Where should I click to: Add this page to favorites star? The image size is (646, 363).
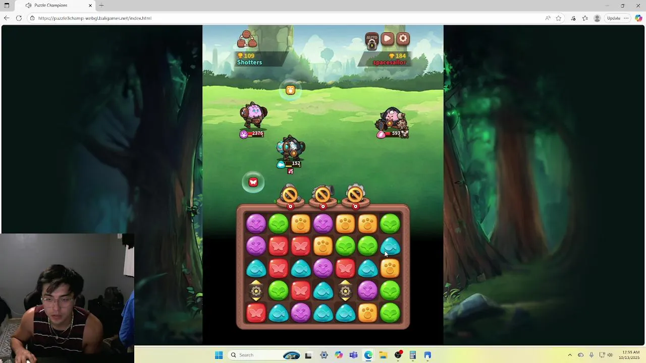[x=559, y=18]
